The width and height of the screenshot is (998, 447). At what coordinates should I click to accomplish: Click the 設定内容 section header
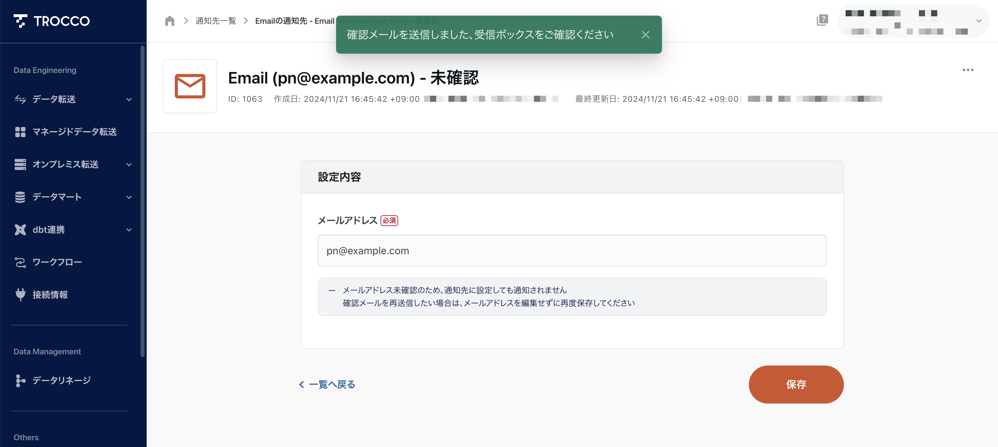click(572, 177)
